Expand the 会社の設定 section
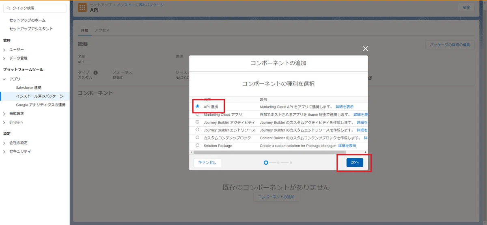This screenshot has height=225, width=487. pos(4,143)
